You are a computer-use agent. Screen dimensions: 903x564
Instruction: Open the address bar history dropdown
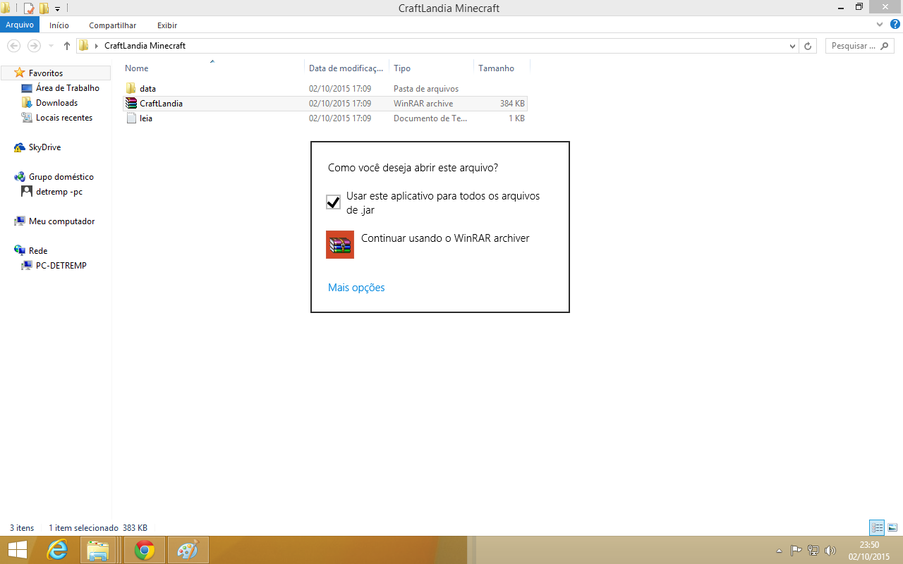tap(792, 46)
